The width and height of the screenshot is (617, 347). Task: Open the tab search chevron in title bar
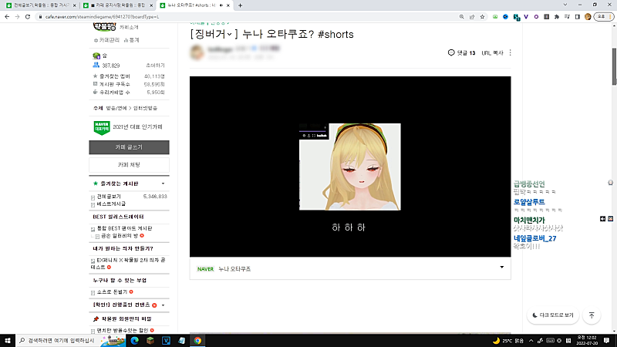point(565,5)
